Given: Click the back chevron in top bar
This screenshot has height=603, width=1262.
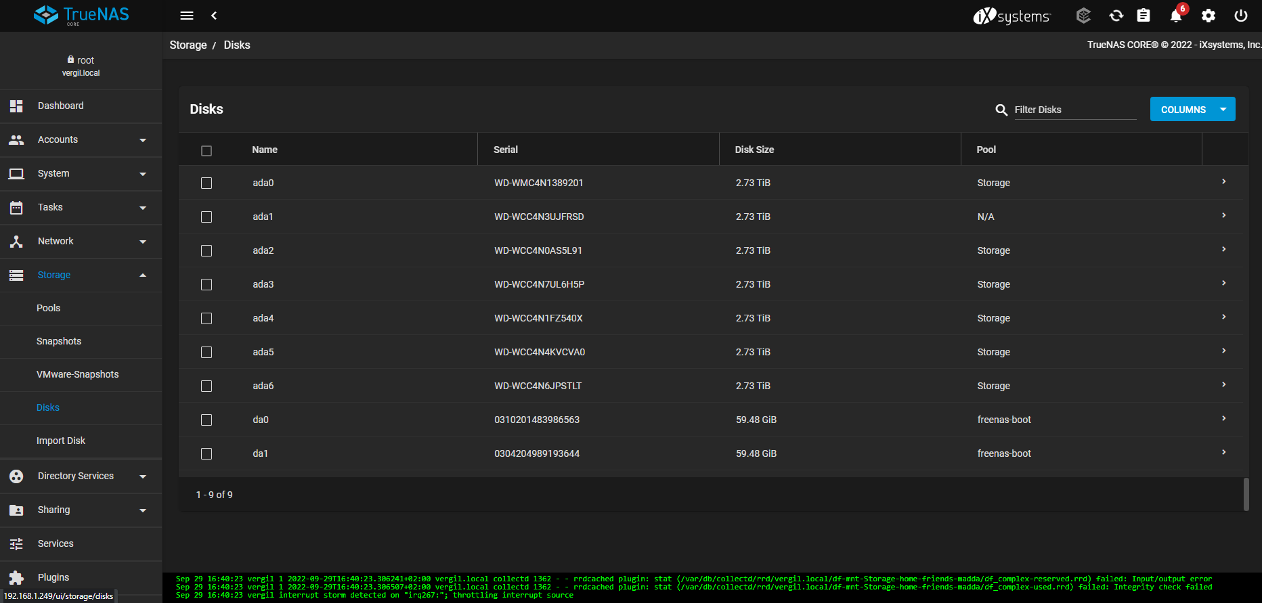Looking at the screenshot, I should (214, 16).
